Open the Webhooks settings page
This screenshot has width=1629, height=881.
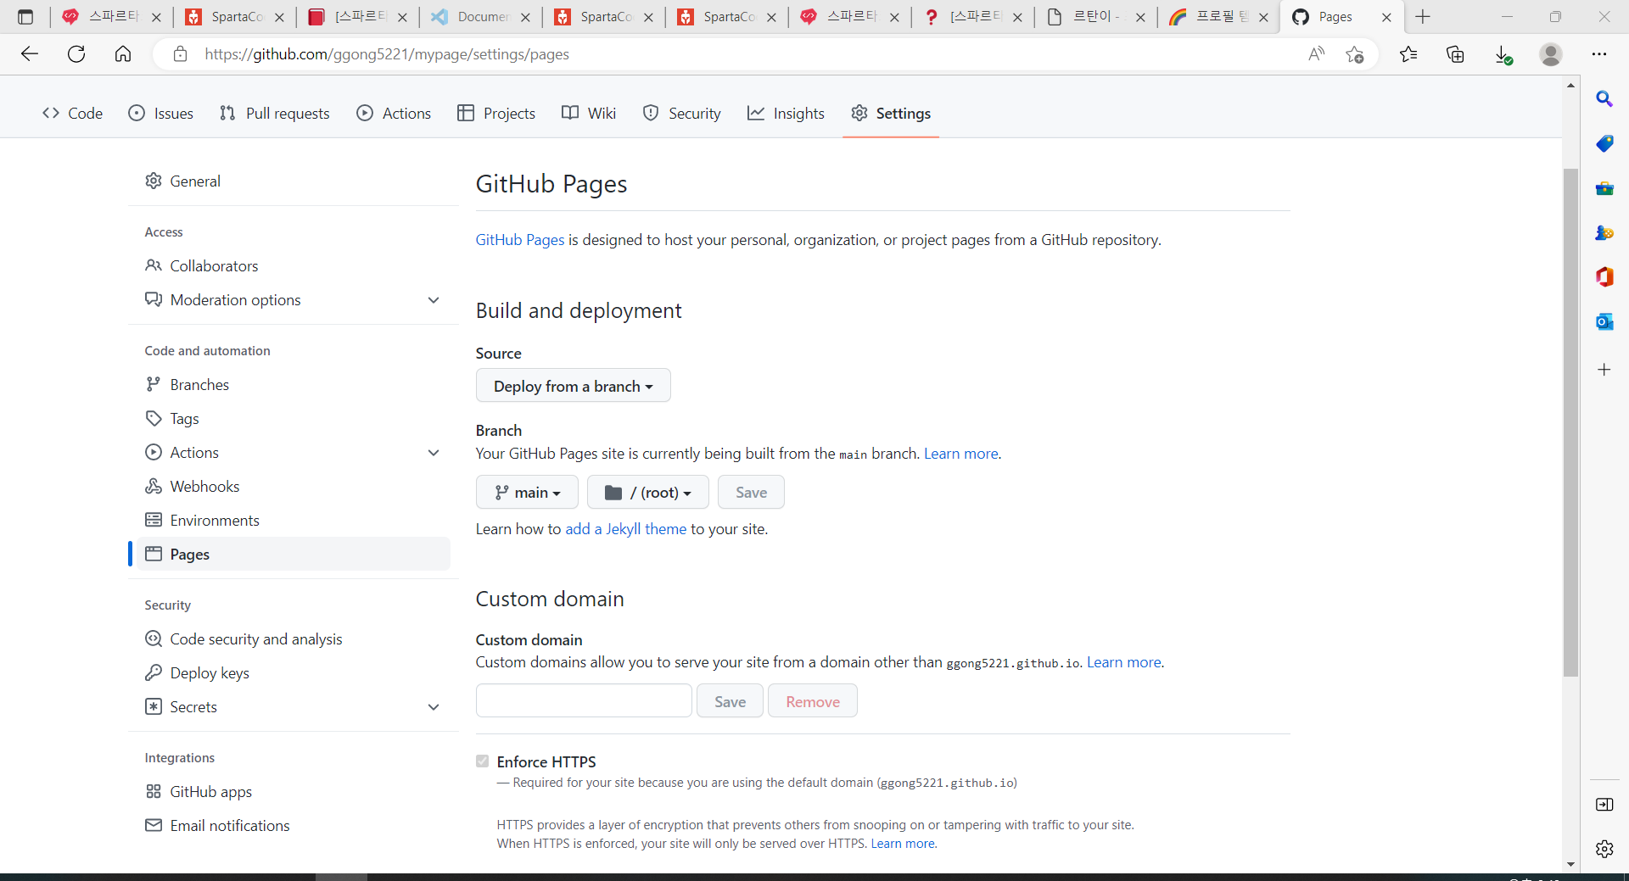coord(204,487)
